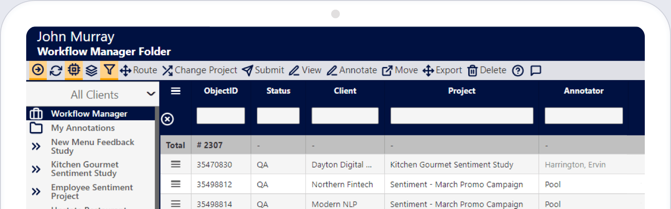This screenshot has height=209, width=671.
Task: Click the ObjectID filter input field
Action: click(221, 116)
